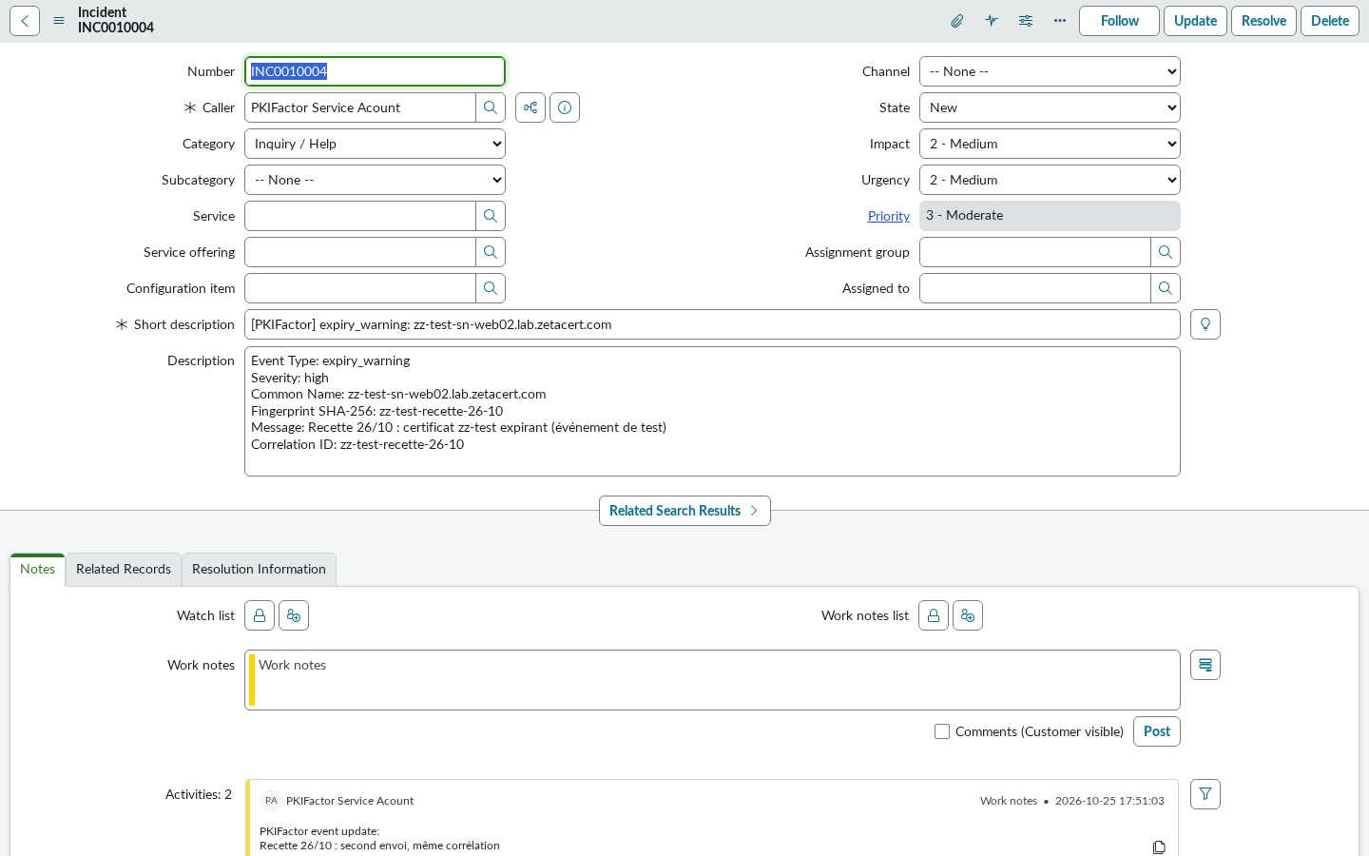1369x856 pixels.
Task: Click the Resolve button
Action: [x=1263, y=21]
